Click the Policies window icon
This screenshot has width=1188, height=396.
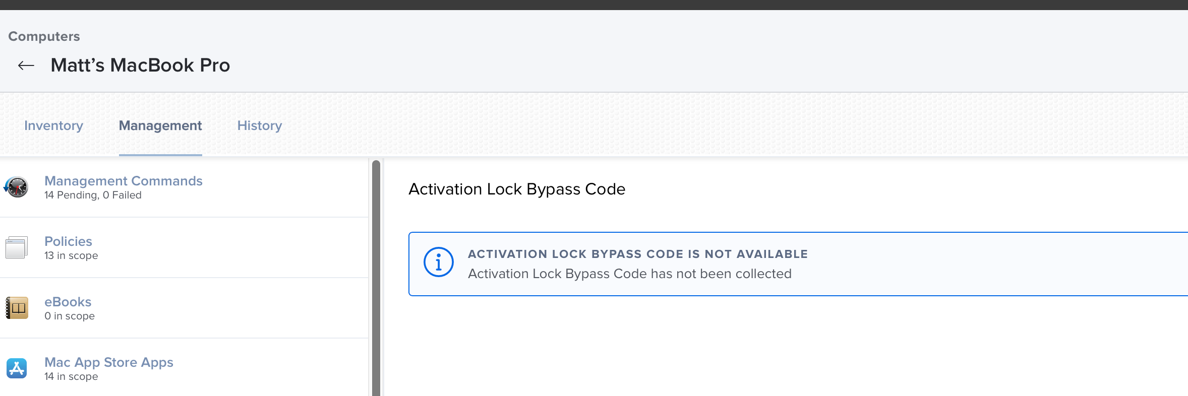17,247
